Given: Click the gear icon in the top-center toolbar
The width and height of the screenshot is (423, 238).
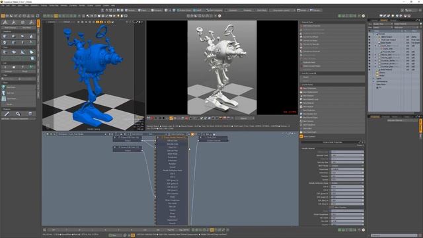Looking at the screenshot, I should [x=219, y=16].
